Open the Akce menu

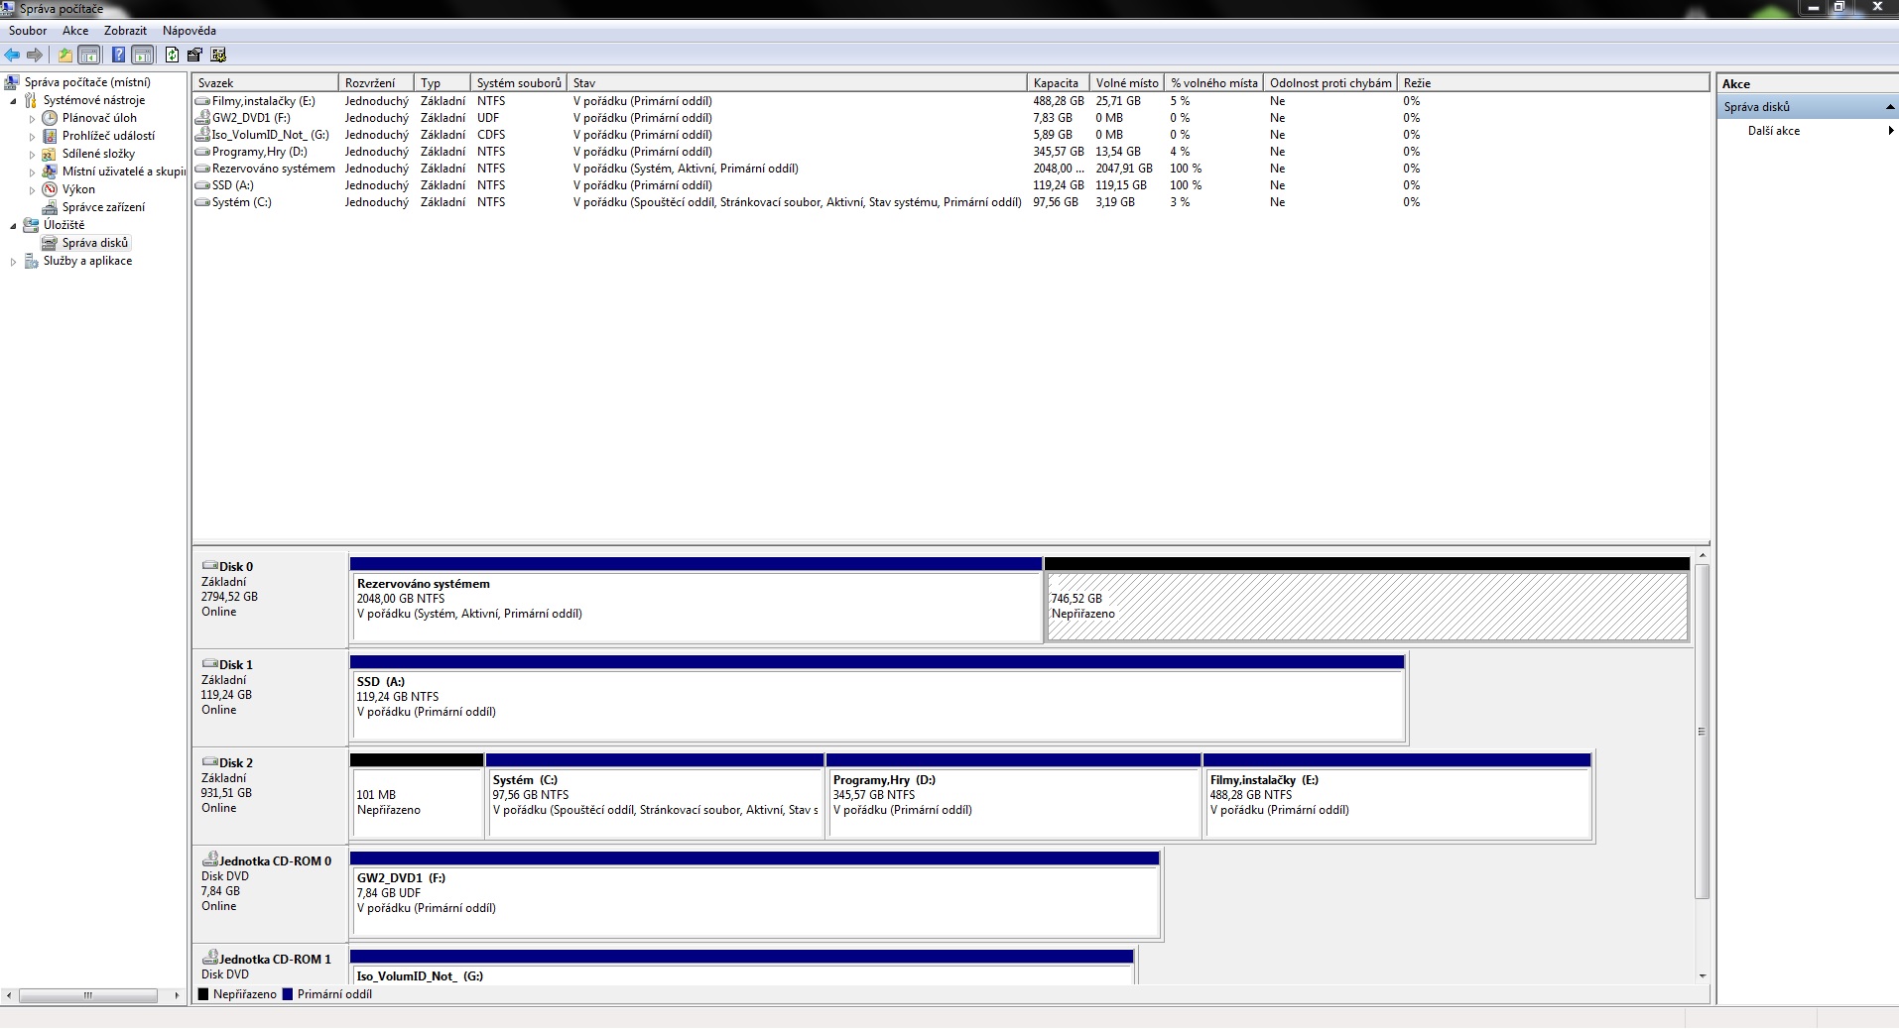tap(75, 31)
